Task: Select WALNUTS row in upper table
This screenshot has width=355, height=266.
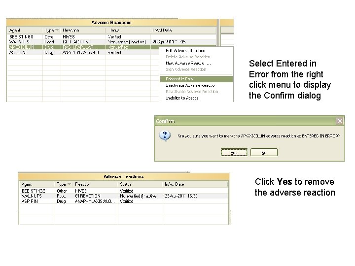Action: click(x=111, y=42)
